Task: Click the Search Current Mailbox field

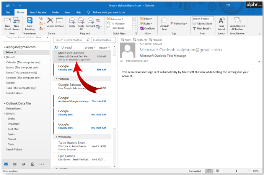Action: pos(72,40)
